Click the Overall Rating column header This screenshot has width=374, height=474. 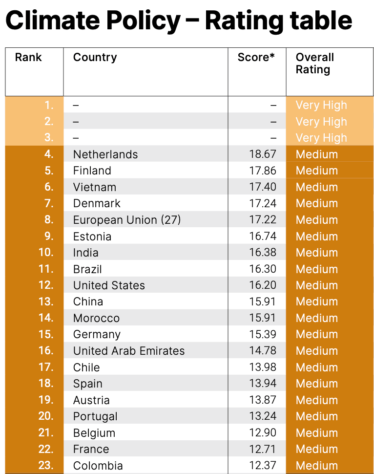(315, 64)
